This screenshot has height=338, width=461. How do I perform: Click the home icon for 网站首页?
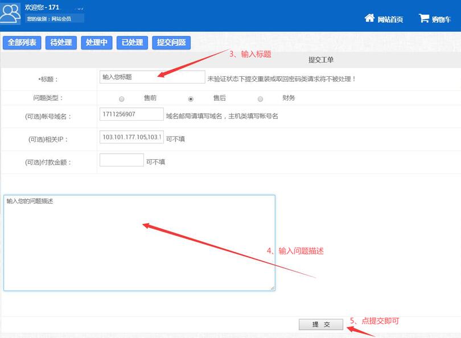[370, 18]
